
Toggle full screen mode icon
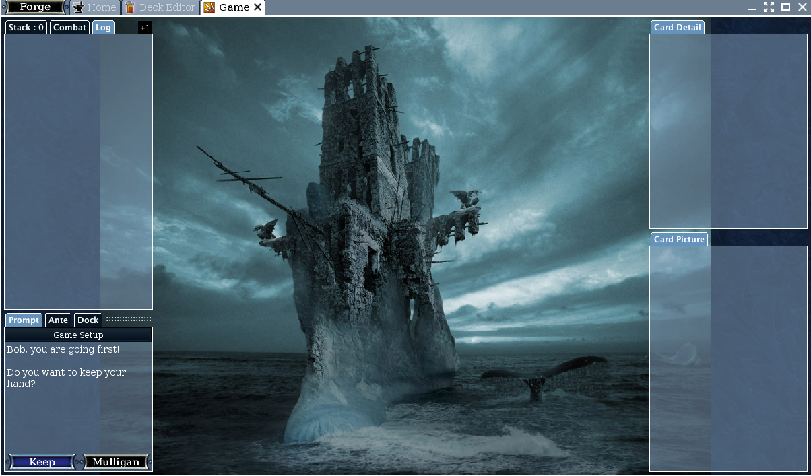769,7
